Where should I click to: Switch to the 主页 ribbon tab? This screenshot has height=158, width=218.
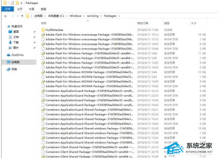click(20, 9)
